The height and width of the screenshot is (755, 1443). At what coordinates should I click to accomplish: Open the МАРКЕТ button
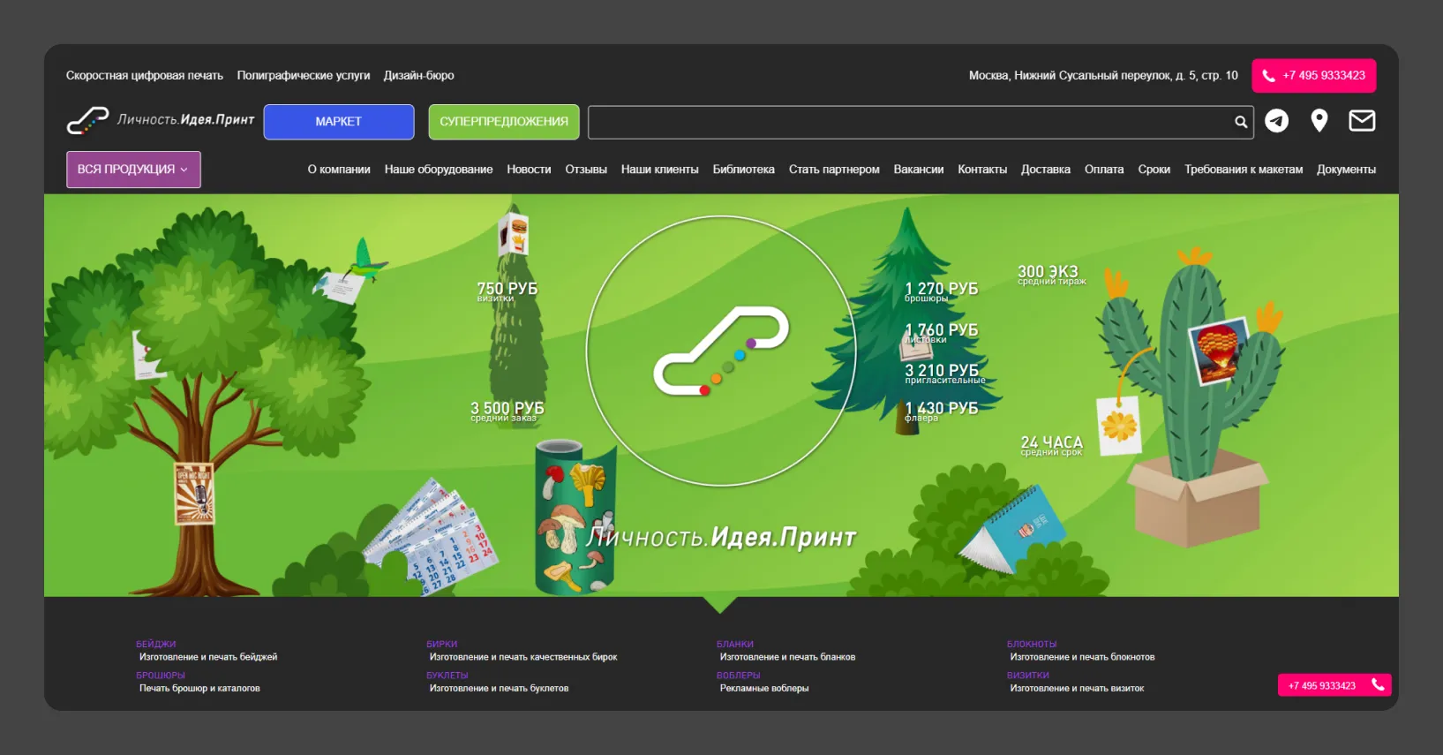[339, 122]
